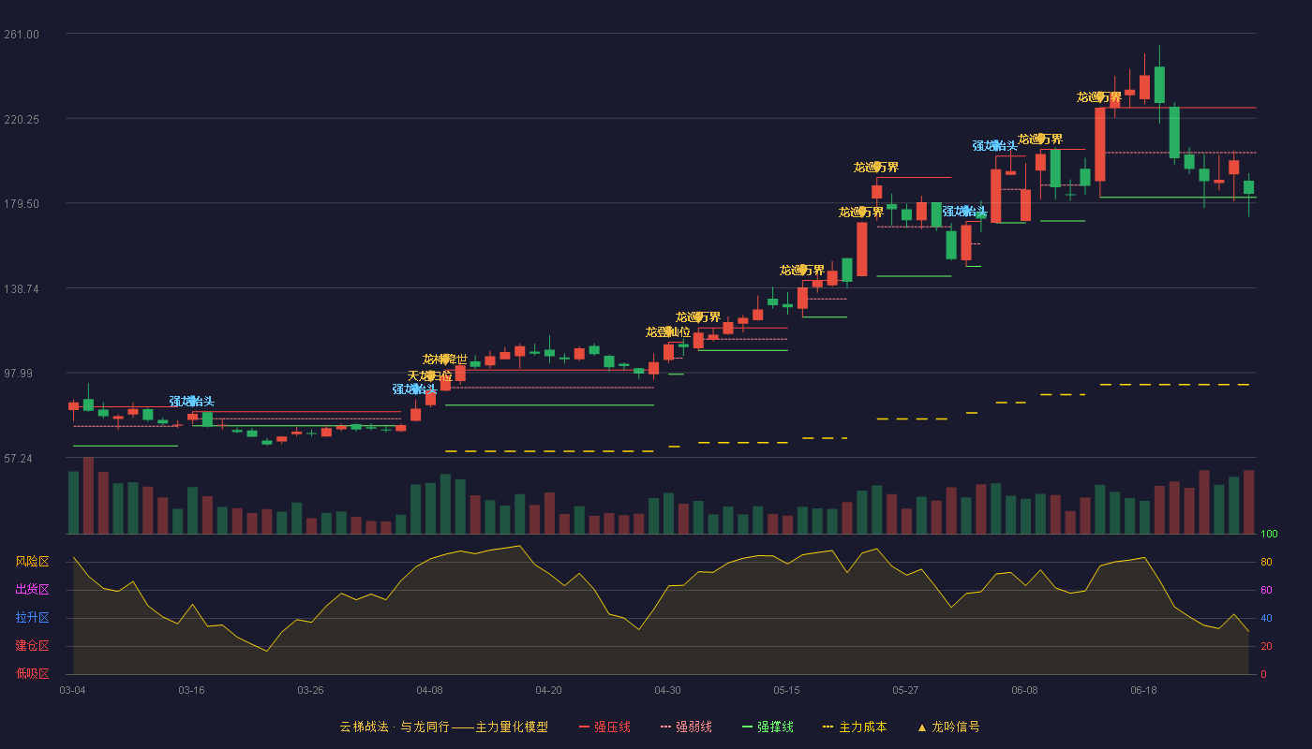Image resolution: width=1312 pixels, height=749 pixels.
Task: Click the 03-26 date label
Action: click(x=311, y=690)
